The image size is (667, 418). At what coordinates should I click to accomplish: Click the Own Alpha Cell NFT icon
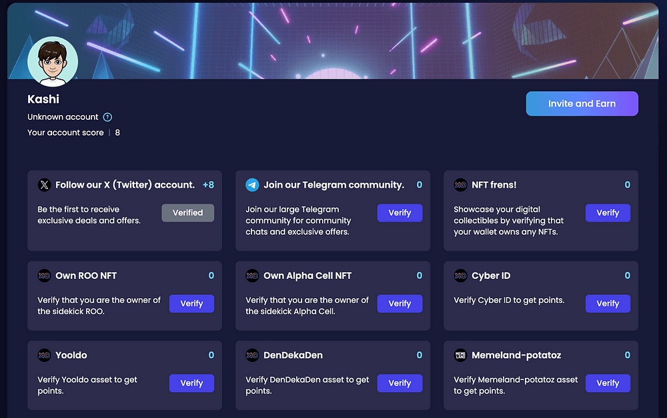click(252, 276)
